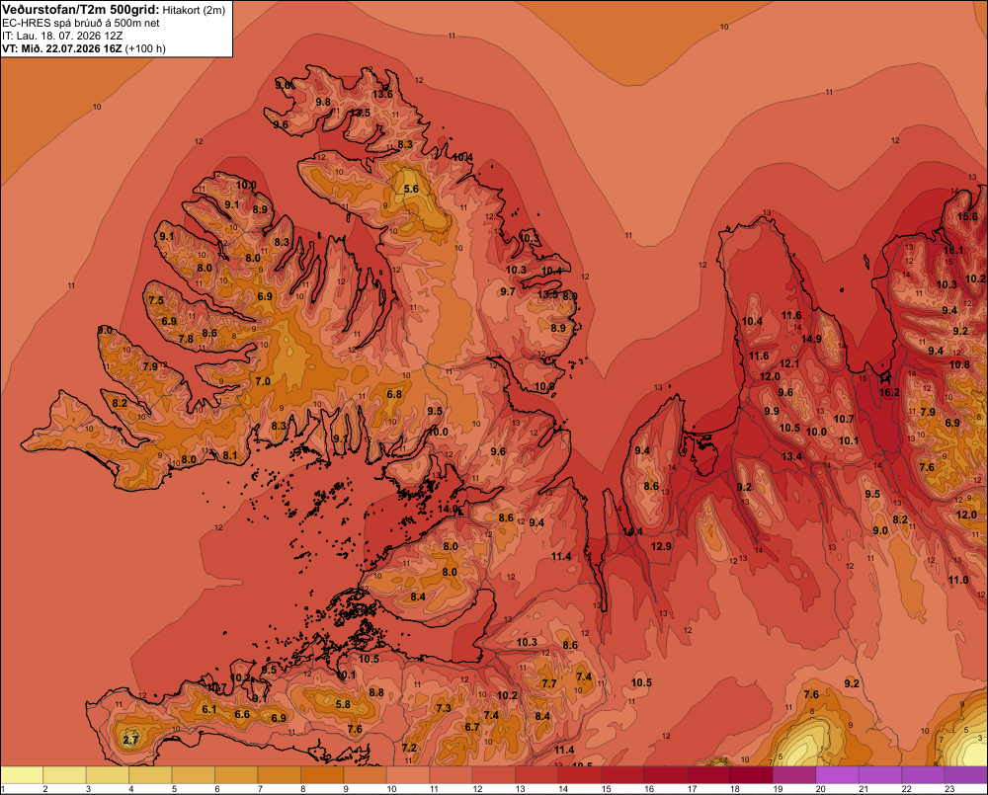This screenshot has height=795, width=988.
Task: Click the legend swatch between 7 and 8
Action: (280, 774)
